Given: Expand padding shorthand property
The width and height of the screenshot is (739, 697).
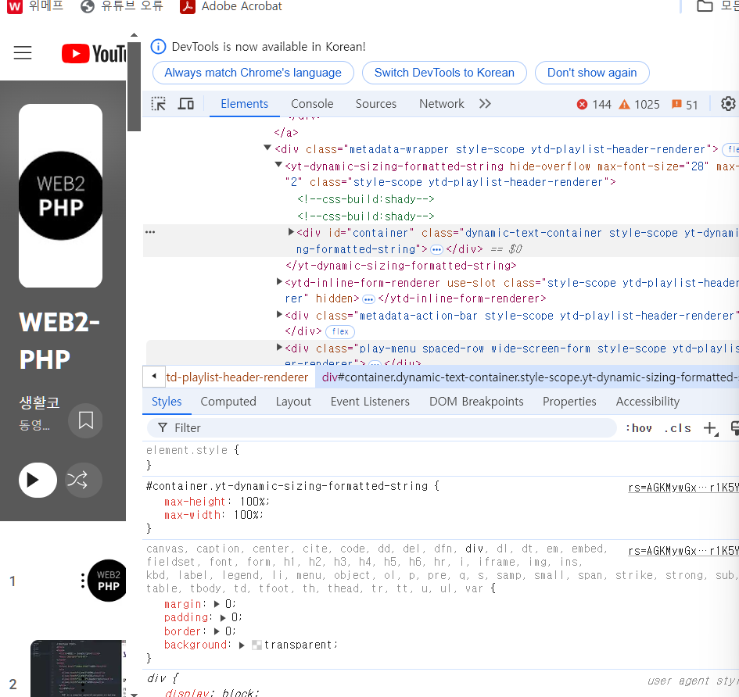Looking at the screenshot, I should pyautogui.click(x=224, y=617).
